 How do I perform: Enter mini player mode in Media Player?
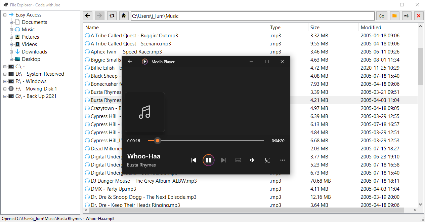coord(267,160)
